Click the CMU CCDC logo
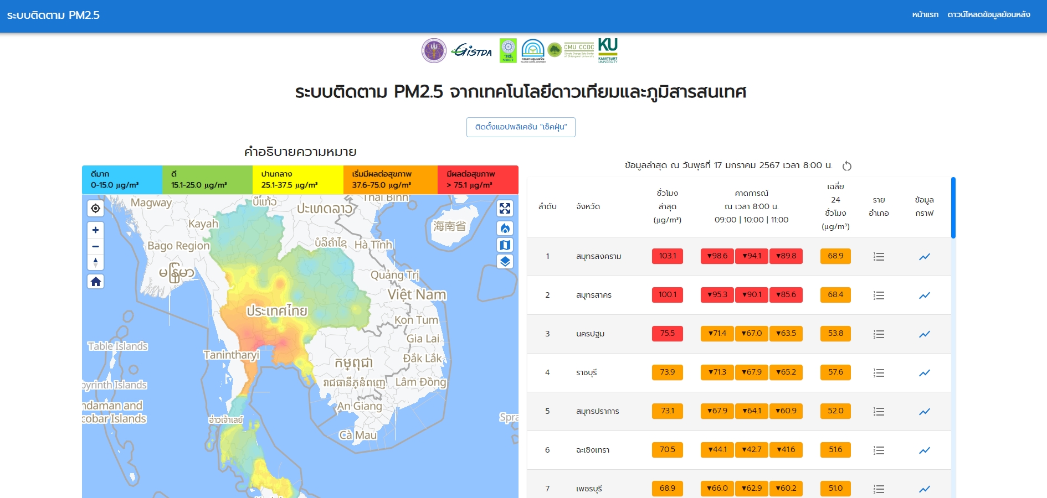 coord(571,50)
